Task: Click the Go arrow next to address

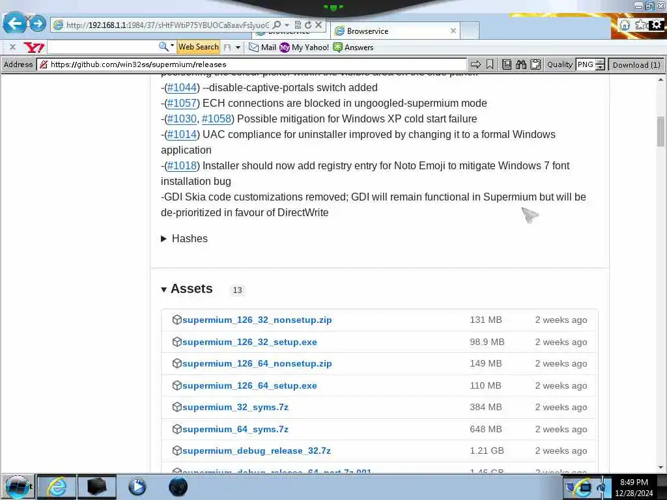Action: pyautogui.click(x=475, y=64)
